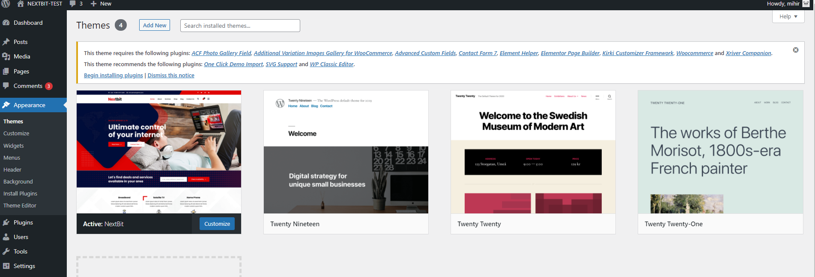Click blue Customize button for NextBit
Viewport: 815px width, 277px height.
pyautogui.click(x=217, y=224)
